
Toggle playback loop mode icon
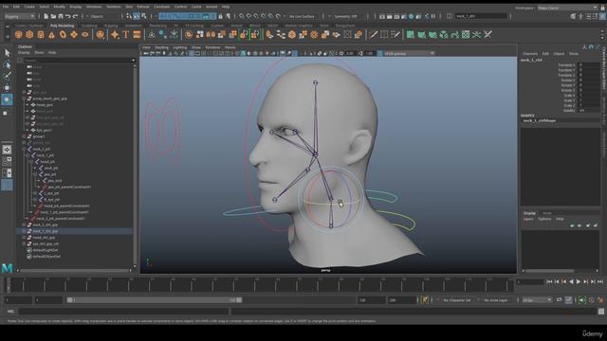[x=559, y=300]
